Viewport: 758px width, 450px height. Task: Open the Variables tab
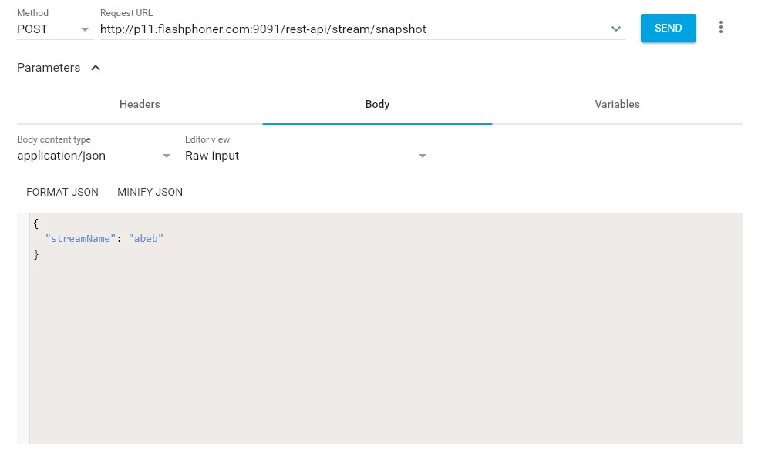point(617,105)
